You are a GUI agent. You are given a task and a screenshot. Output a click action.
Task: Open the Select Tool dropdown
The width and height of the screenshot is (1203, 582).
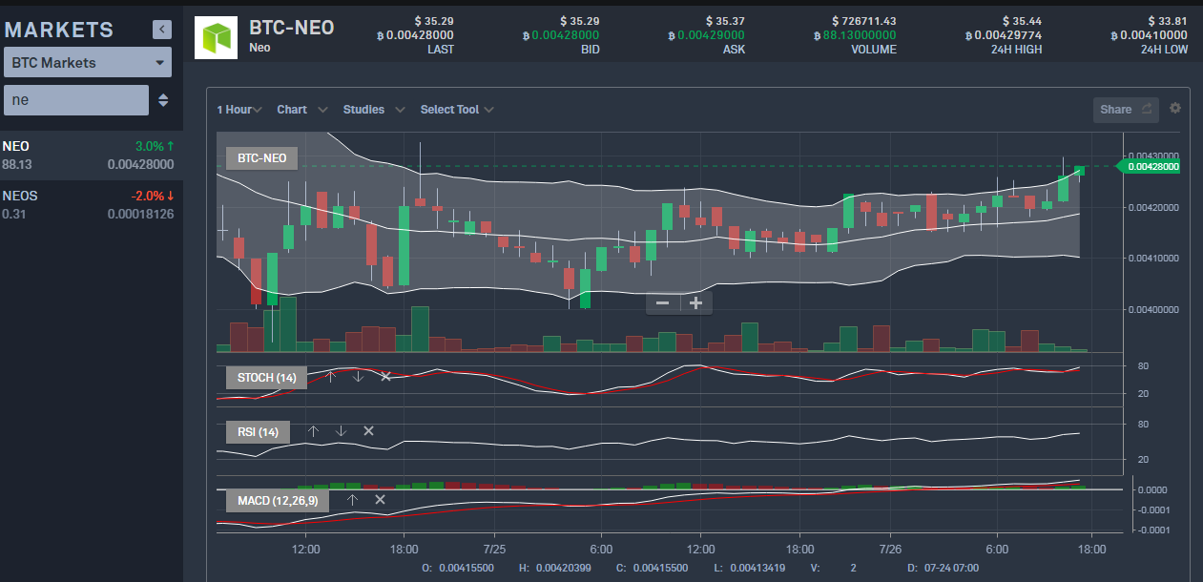pyautogui.click(x=457, y=110)
